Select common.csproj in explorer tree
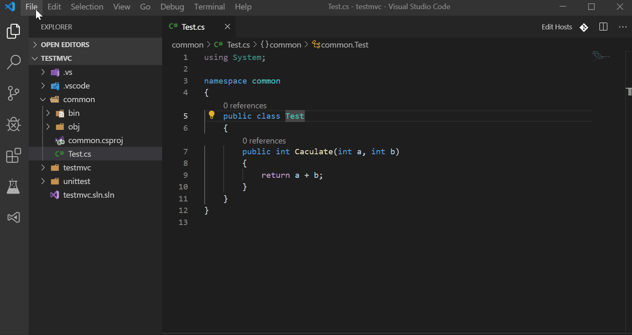The image size is (632, 335). pyautogui.click(x=95, y=140)
